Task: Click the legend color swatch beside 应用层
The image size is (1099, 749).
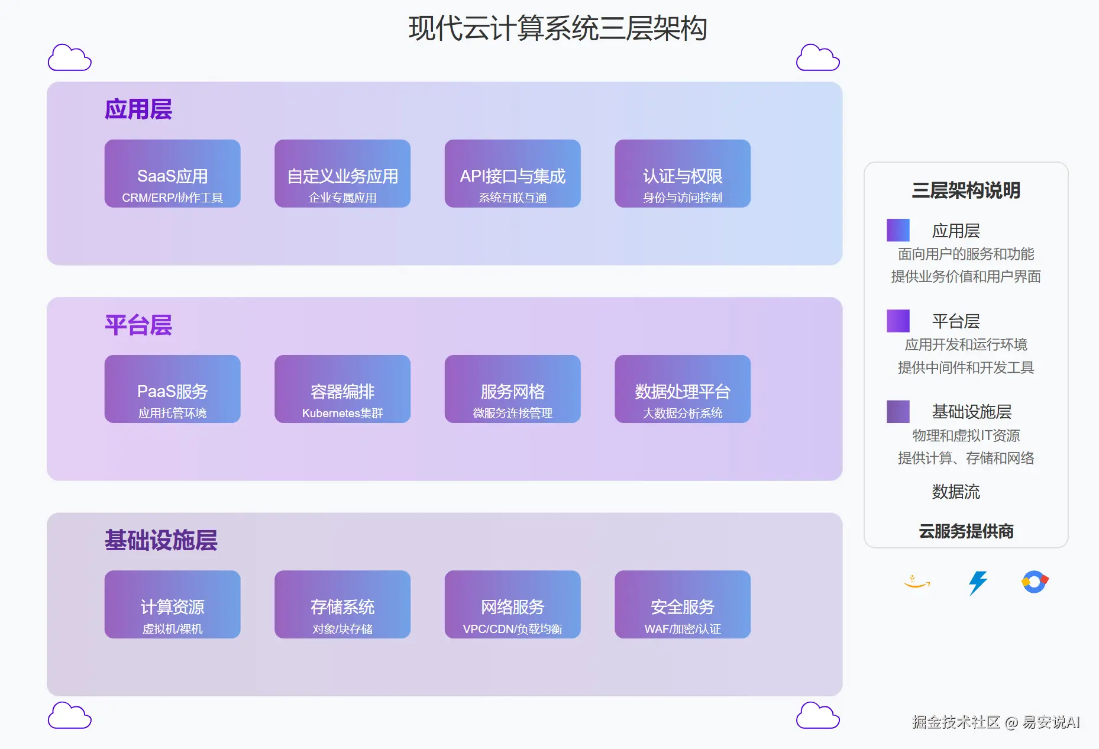Action: [898, 230]
